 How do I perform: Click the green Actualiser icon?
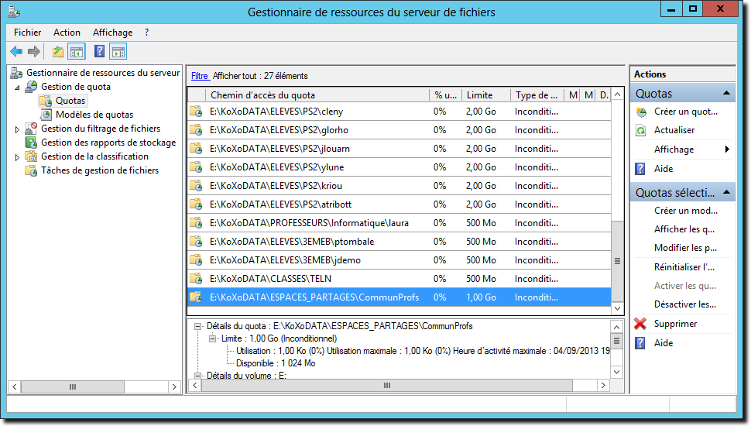pos(641,130)
